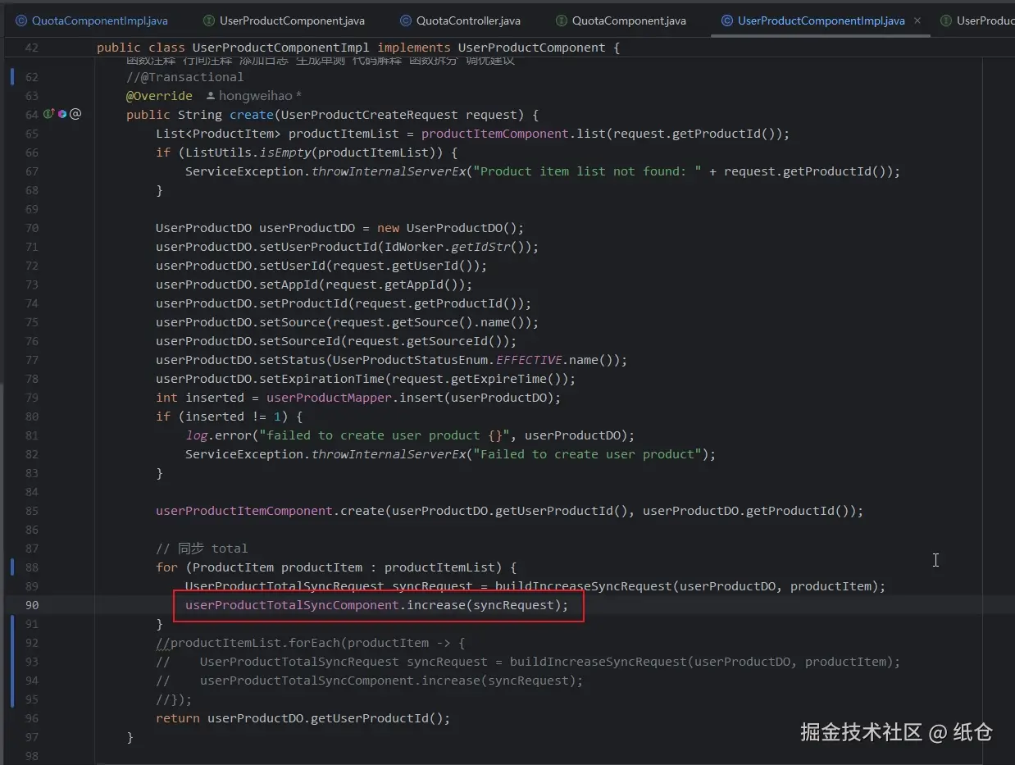Select the QuotaController.java tab

(x=459, y=20)
